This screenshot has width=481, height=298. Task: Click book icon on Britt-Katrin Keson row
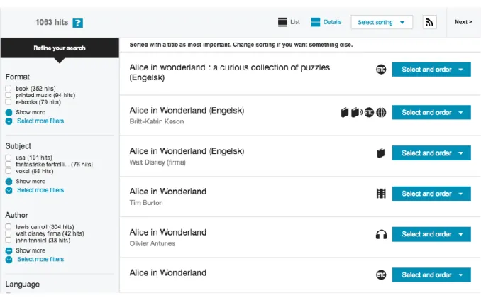click(345, 112)
